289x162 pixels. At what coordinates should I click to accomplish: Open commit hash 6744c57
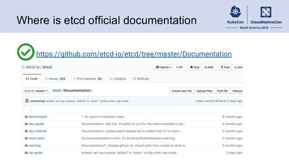(x=221, y=101)
